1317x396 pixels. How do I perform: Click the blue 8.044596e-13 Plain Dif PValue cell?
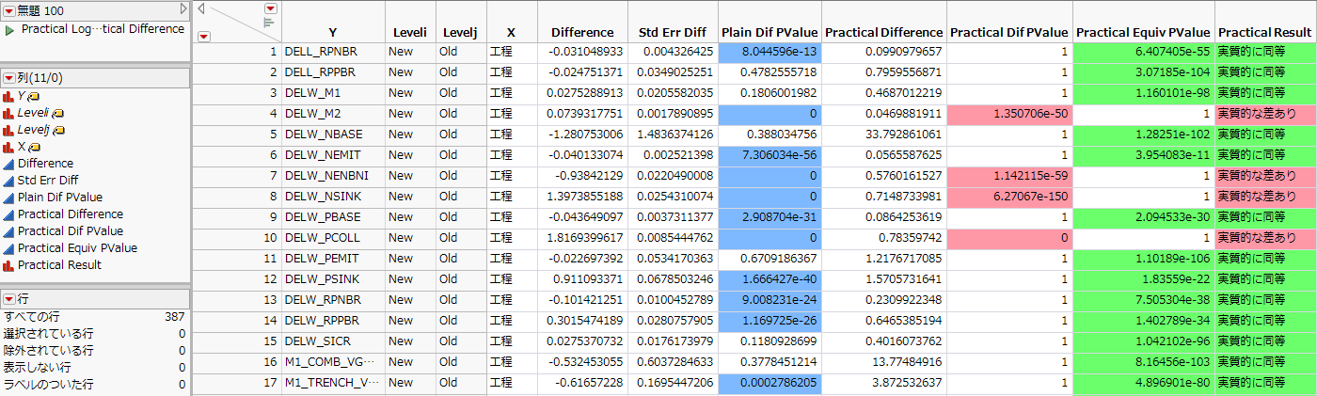point(770,52)
